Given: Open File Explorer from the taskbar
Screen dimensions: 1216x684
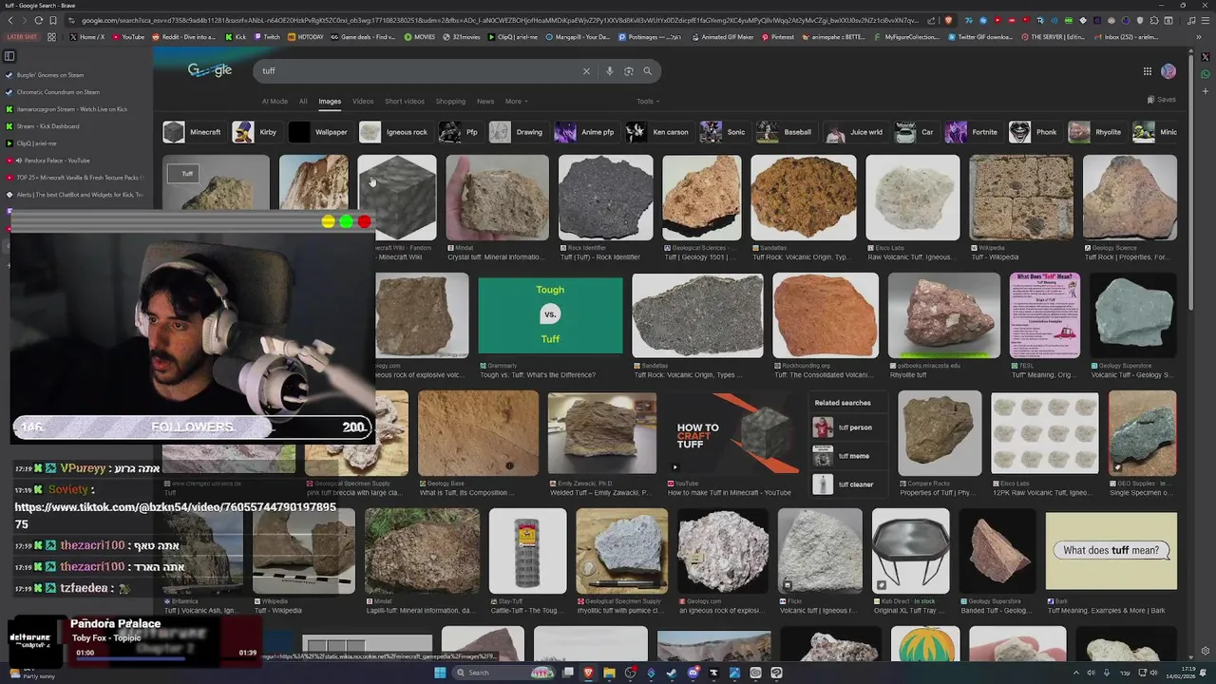Looking at the screenshot, I should (x=609, y=673).
